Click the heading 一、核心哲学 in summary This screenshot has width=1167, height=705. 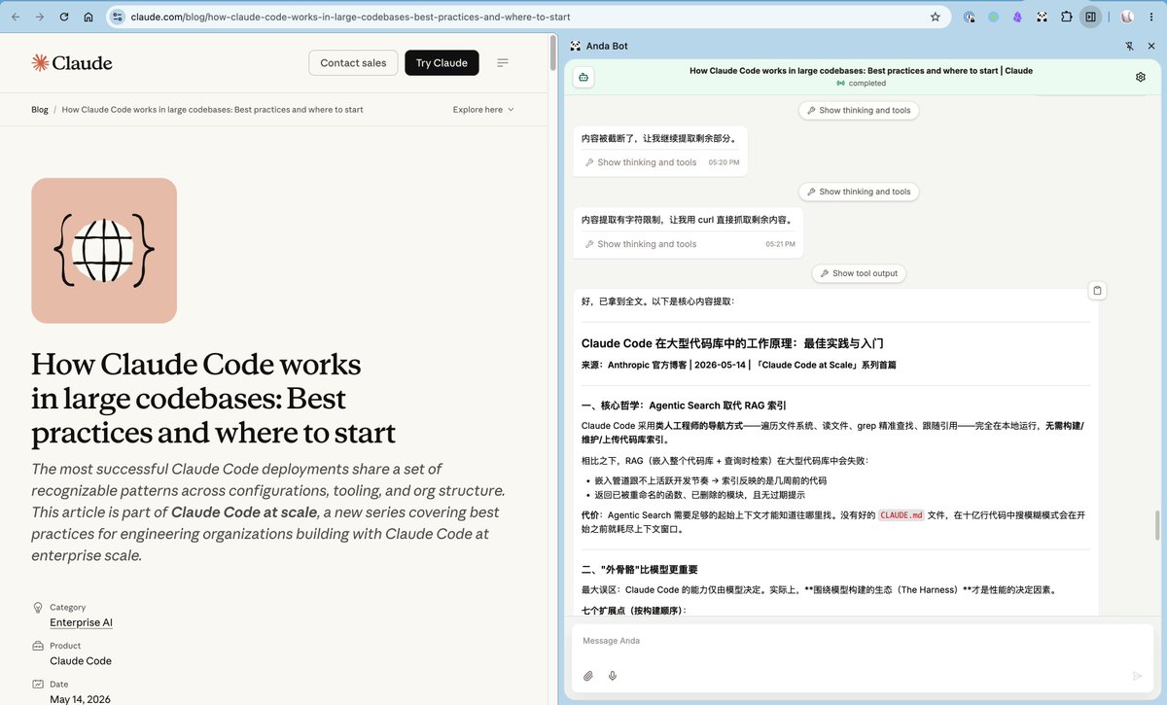(684, 405)
